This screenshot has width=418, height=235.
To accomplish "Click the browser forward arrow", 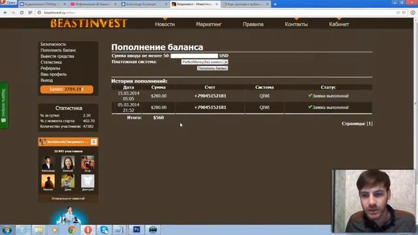I will [13, 12].
